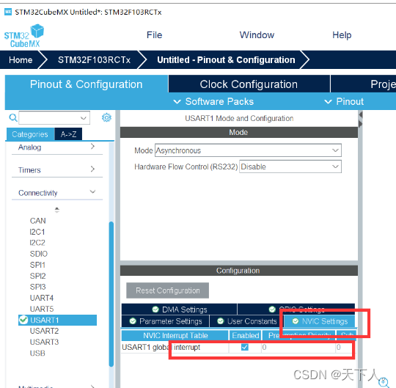Open the Mode Asynchronous dropdown
Image resolution: width=396 pixels, height=388 pixels.
pos(248,150)
